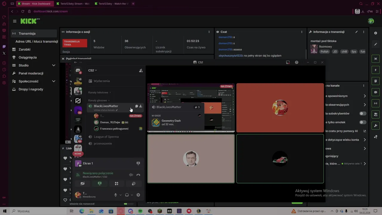The image size is (382, 215).
Task: Open Spotify from the Windows taskbar
Action: pyautogui.click(x=140, y=211)
